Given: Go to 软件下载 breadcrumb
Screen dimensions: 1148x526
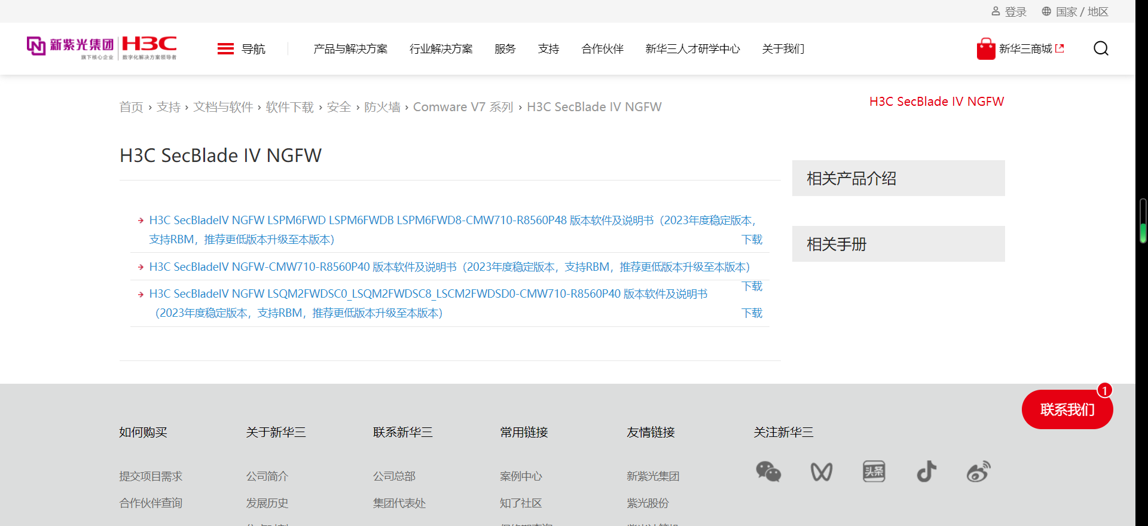Looking at the screenshot, I should click(x=290, y=107).
